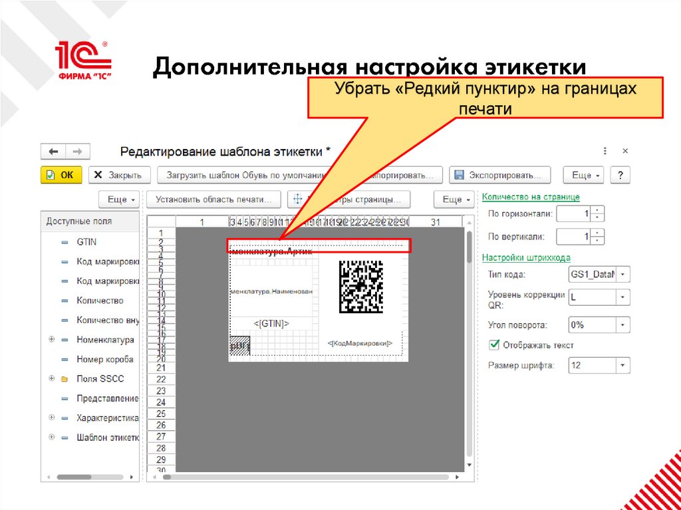Click the template scroll-down arrow
Image resolution: width=681 pixels, height=510 pixels.
[x=469, y=465]
